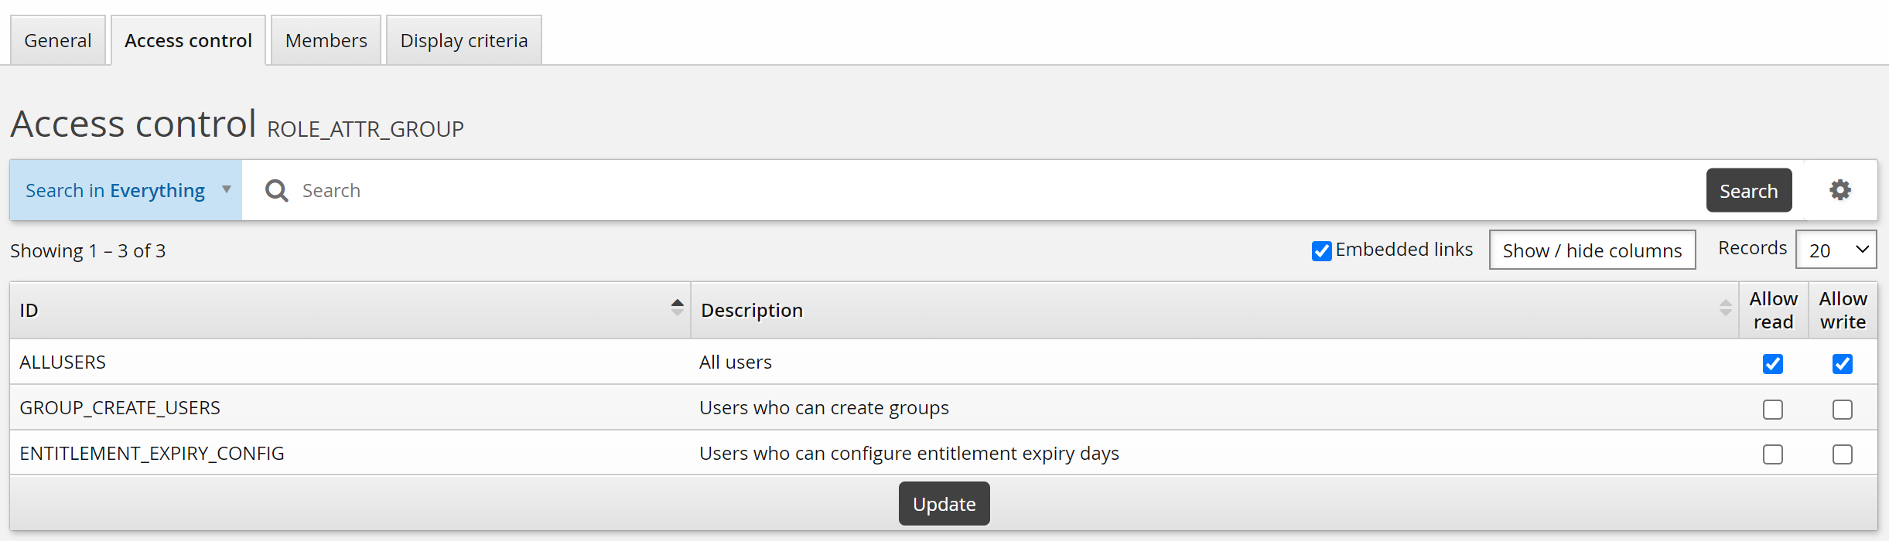Switch to the General tab
1889x541 pixels.
coord(58,41)
